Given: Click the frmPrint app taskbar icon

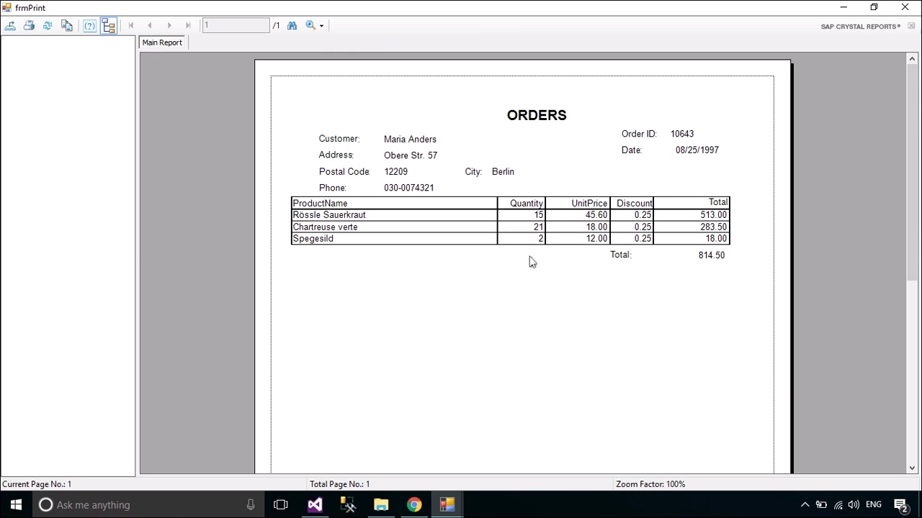Looking at the screenshot, I should tap(447, 505).
